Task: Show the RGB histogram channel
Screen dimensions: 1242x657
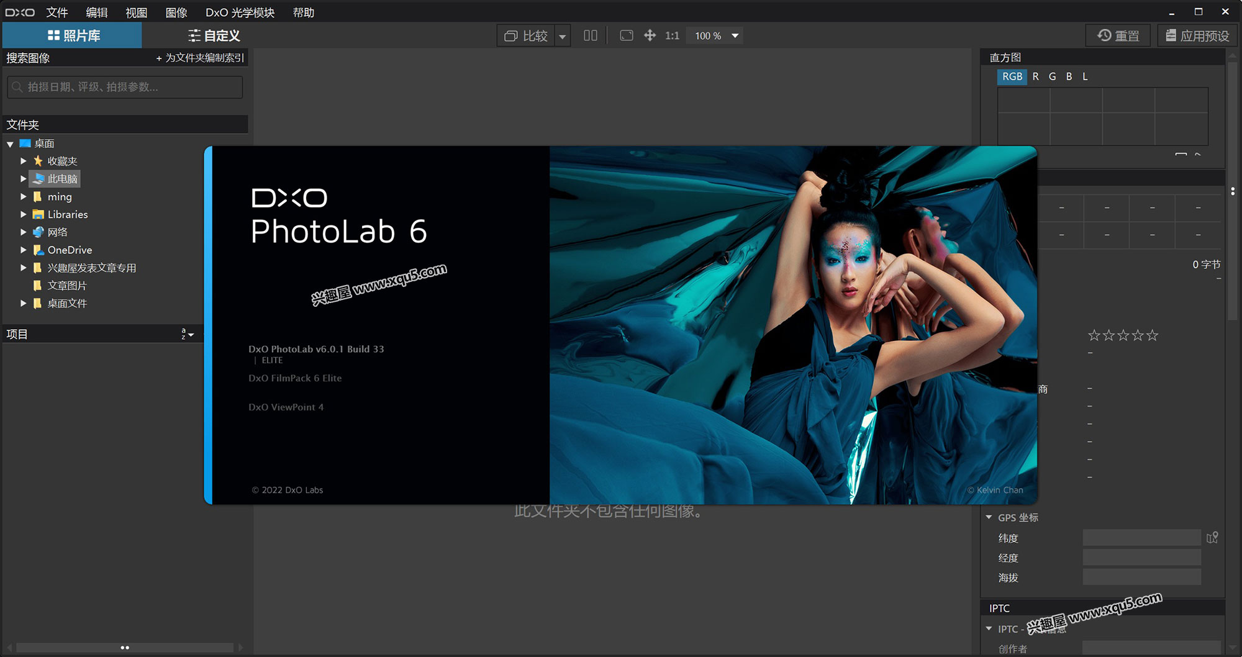Action: (1012, 76)
